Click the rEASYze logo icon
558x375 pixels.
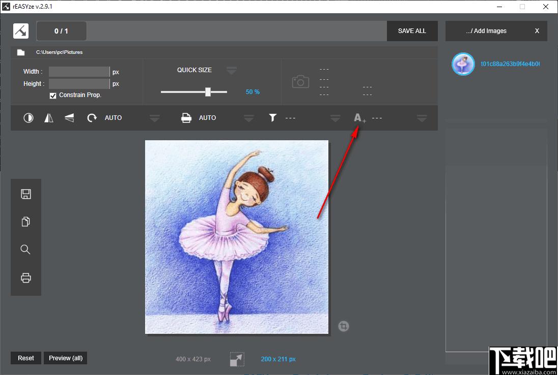tap(21, 31)
